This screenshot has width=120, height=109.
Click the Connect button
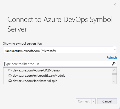[84, 101]
